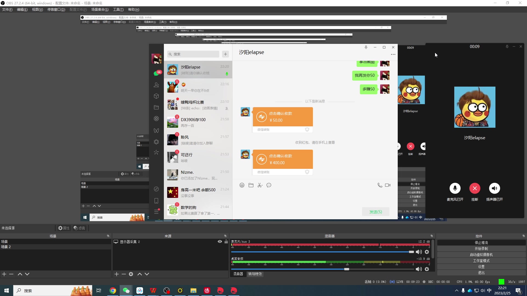Open source properties gear in 来源 toolbar

tap(131, 274)
